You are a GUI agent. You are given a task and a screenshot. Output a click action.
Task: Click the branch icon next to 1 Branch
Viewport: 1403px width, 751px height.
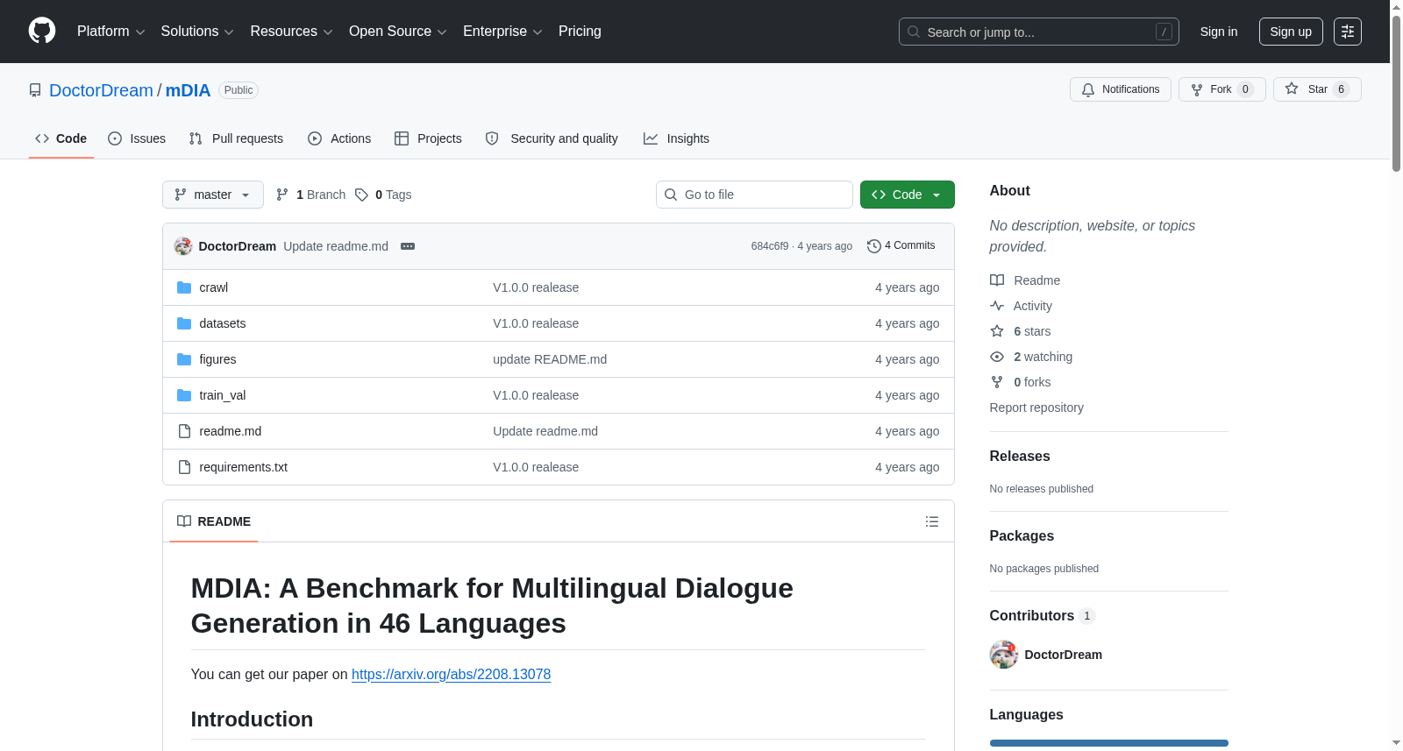click(x=282, y=195)
